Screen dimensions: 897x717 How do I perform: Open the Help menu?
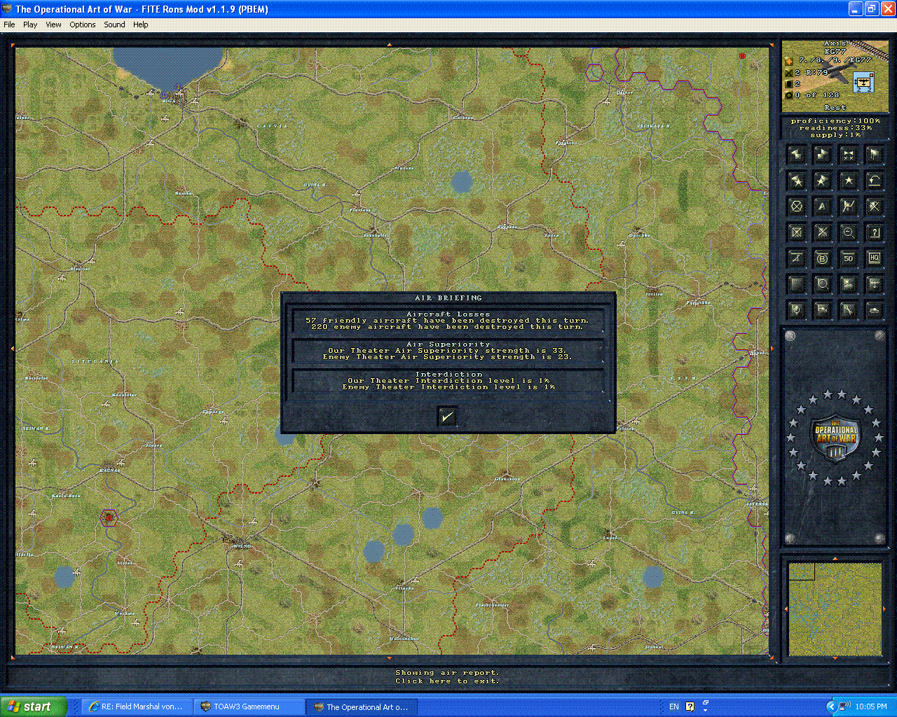(x=141, y=25)
